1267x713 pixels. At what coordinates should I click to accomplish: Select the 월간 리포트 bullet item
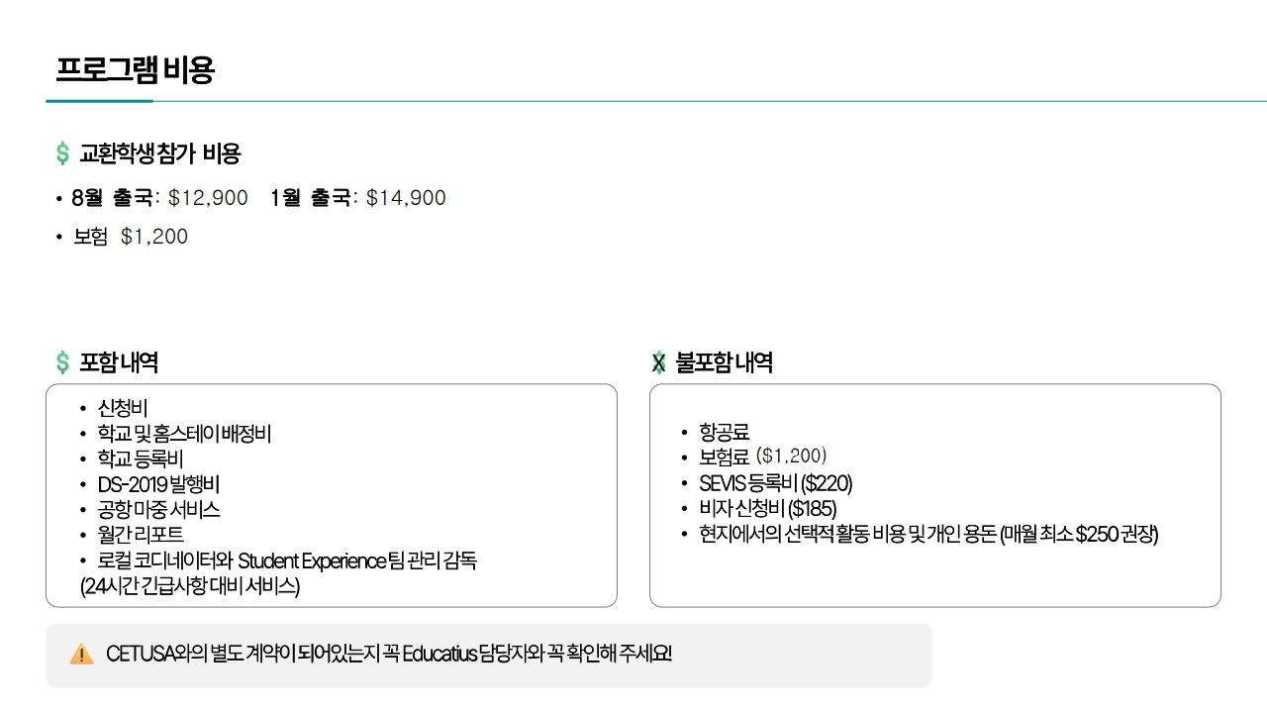pyautogui.click(x=141, y=536)
